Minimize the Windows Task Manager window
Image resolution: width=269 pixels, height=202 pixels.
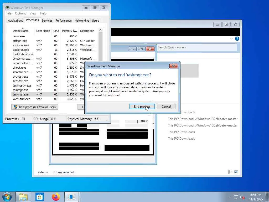click(86, 8)
